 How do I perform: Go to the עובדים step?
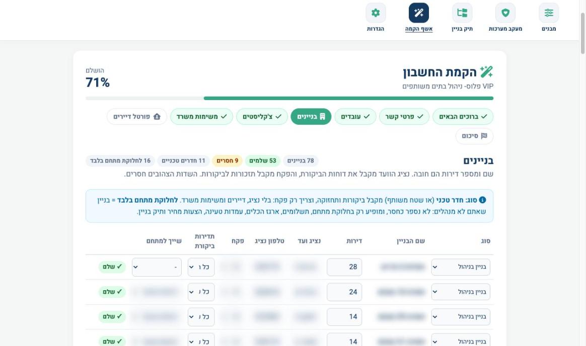click(355, 117)
